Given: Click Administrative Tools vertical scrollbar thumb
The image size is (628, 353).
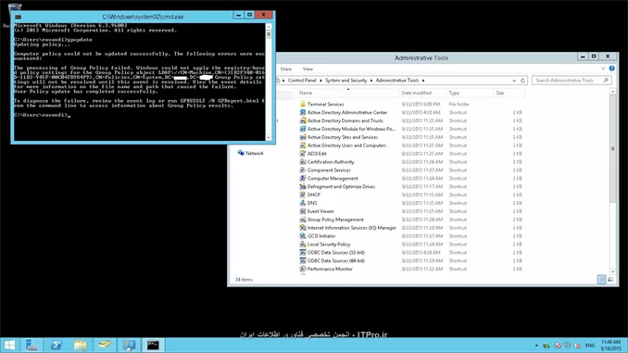Looking at the screenshot, I should [x=612, y=148].
